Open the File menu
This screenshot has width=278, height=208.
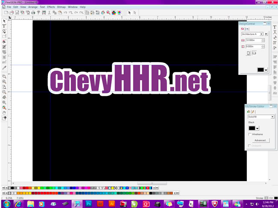[x=9, y=7]
